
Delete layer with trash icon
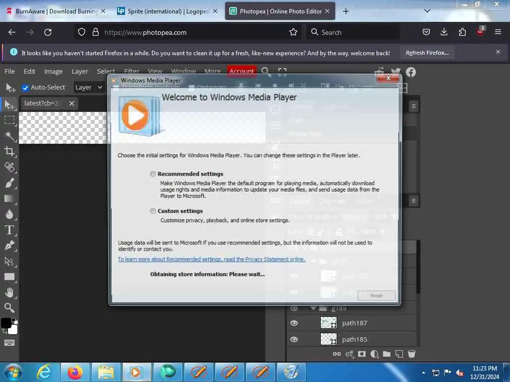click(x=411, y=354)
